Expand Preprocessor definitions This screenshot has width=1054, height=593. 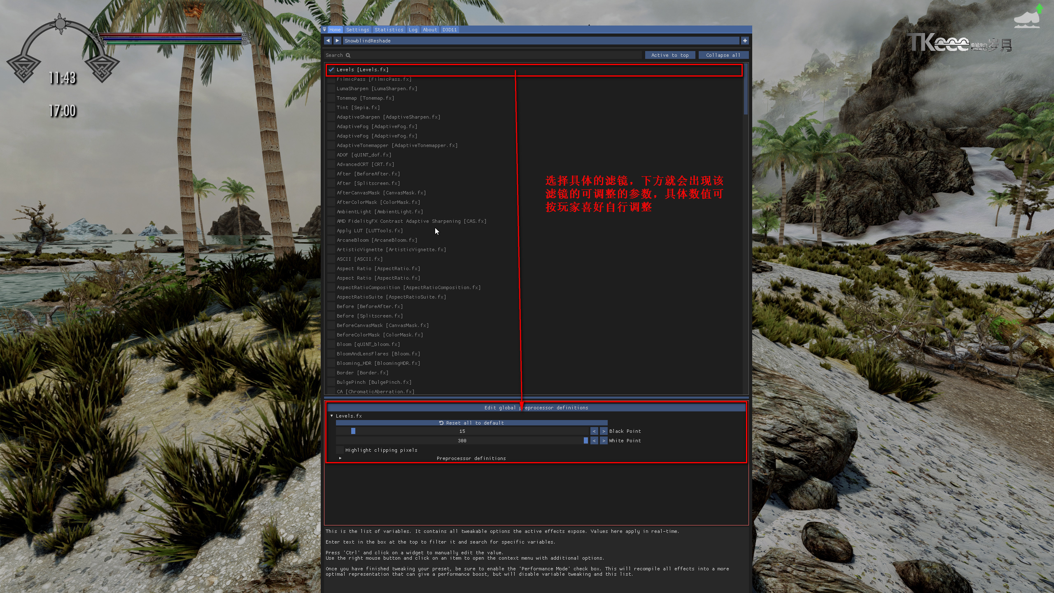point(340,458)
